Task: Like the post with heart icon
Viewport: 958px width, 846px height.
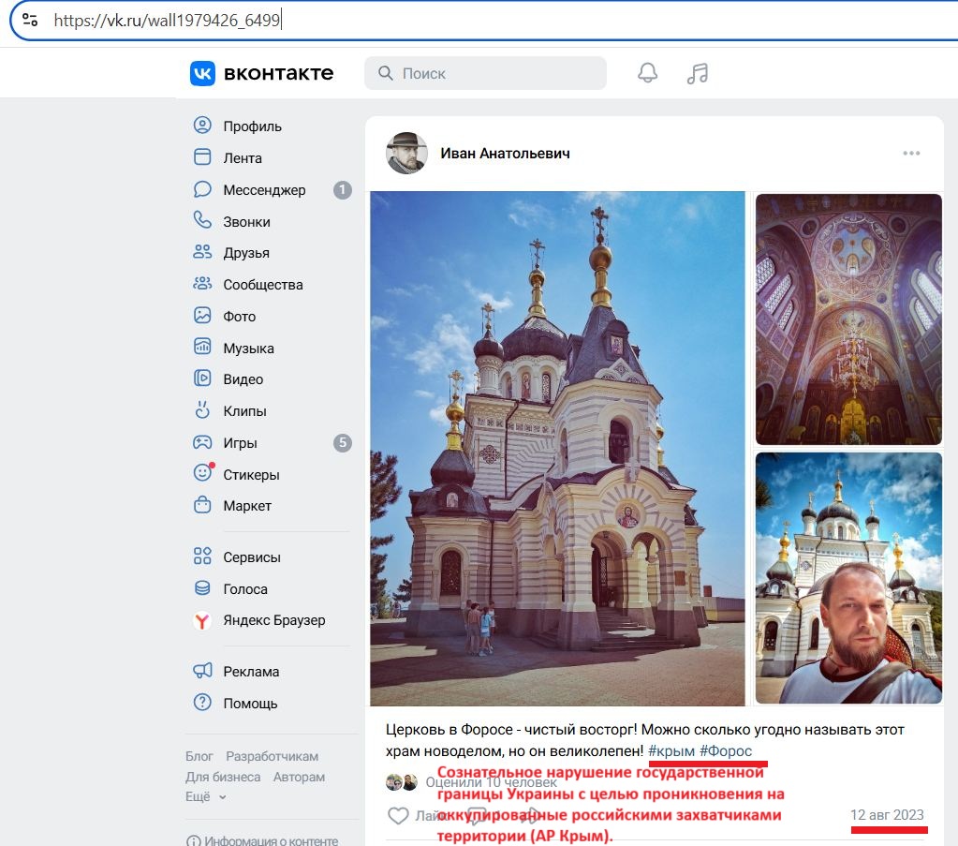Action: point(398,815)
